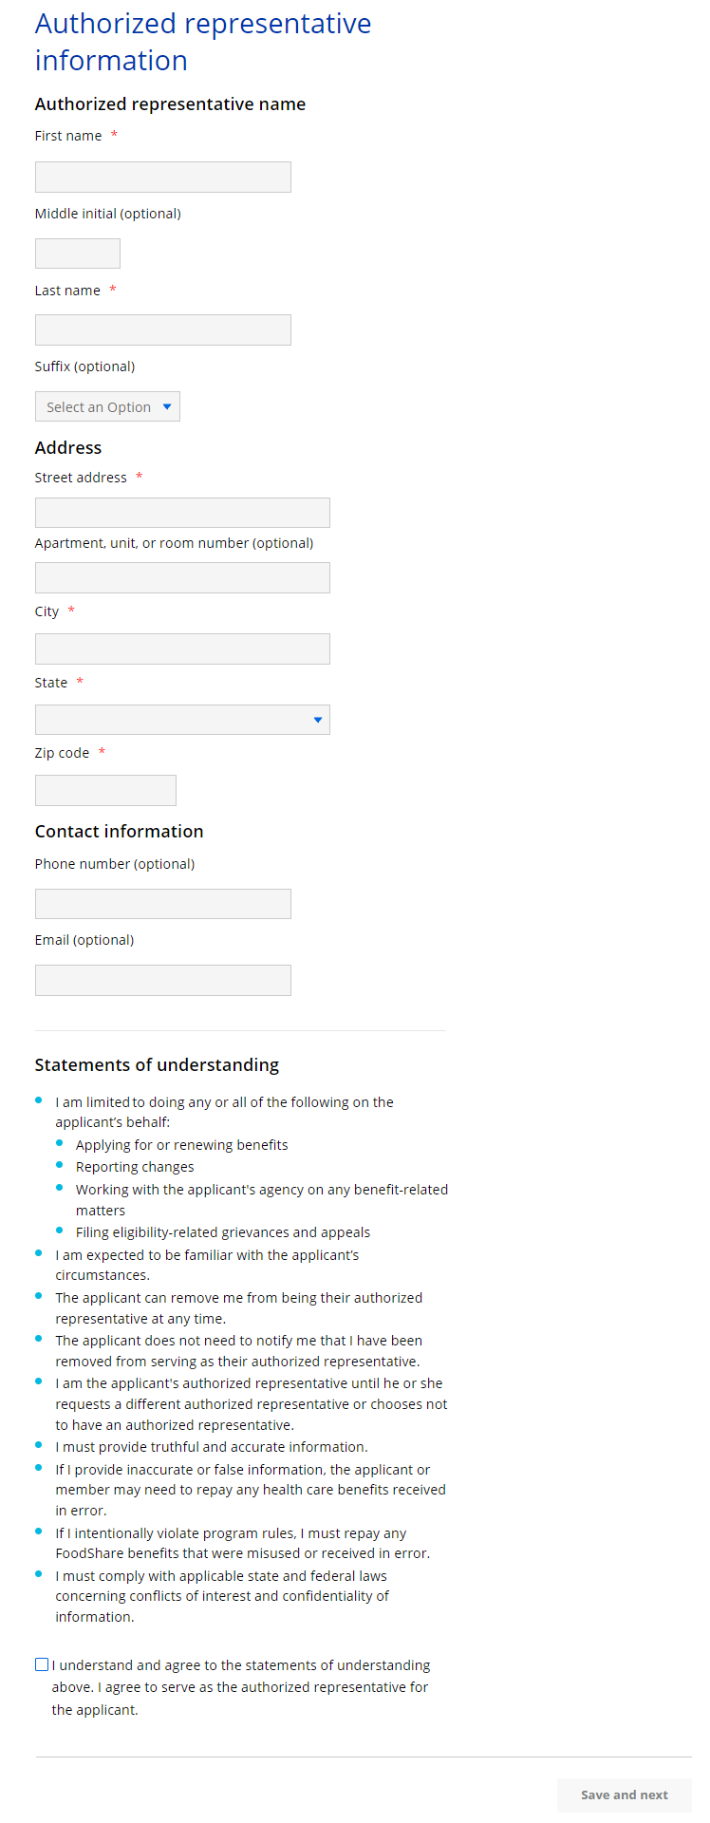Click the 'I understand and agree' statement text
Image resolution: width=710 pixels, height=1823 pixels.
pyautogui.click(x=241, y=1687)
